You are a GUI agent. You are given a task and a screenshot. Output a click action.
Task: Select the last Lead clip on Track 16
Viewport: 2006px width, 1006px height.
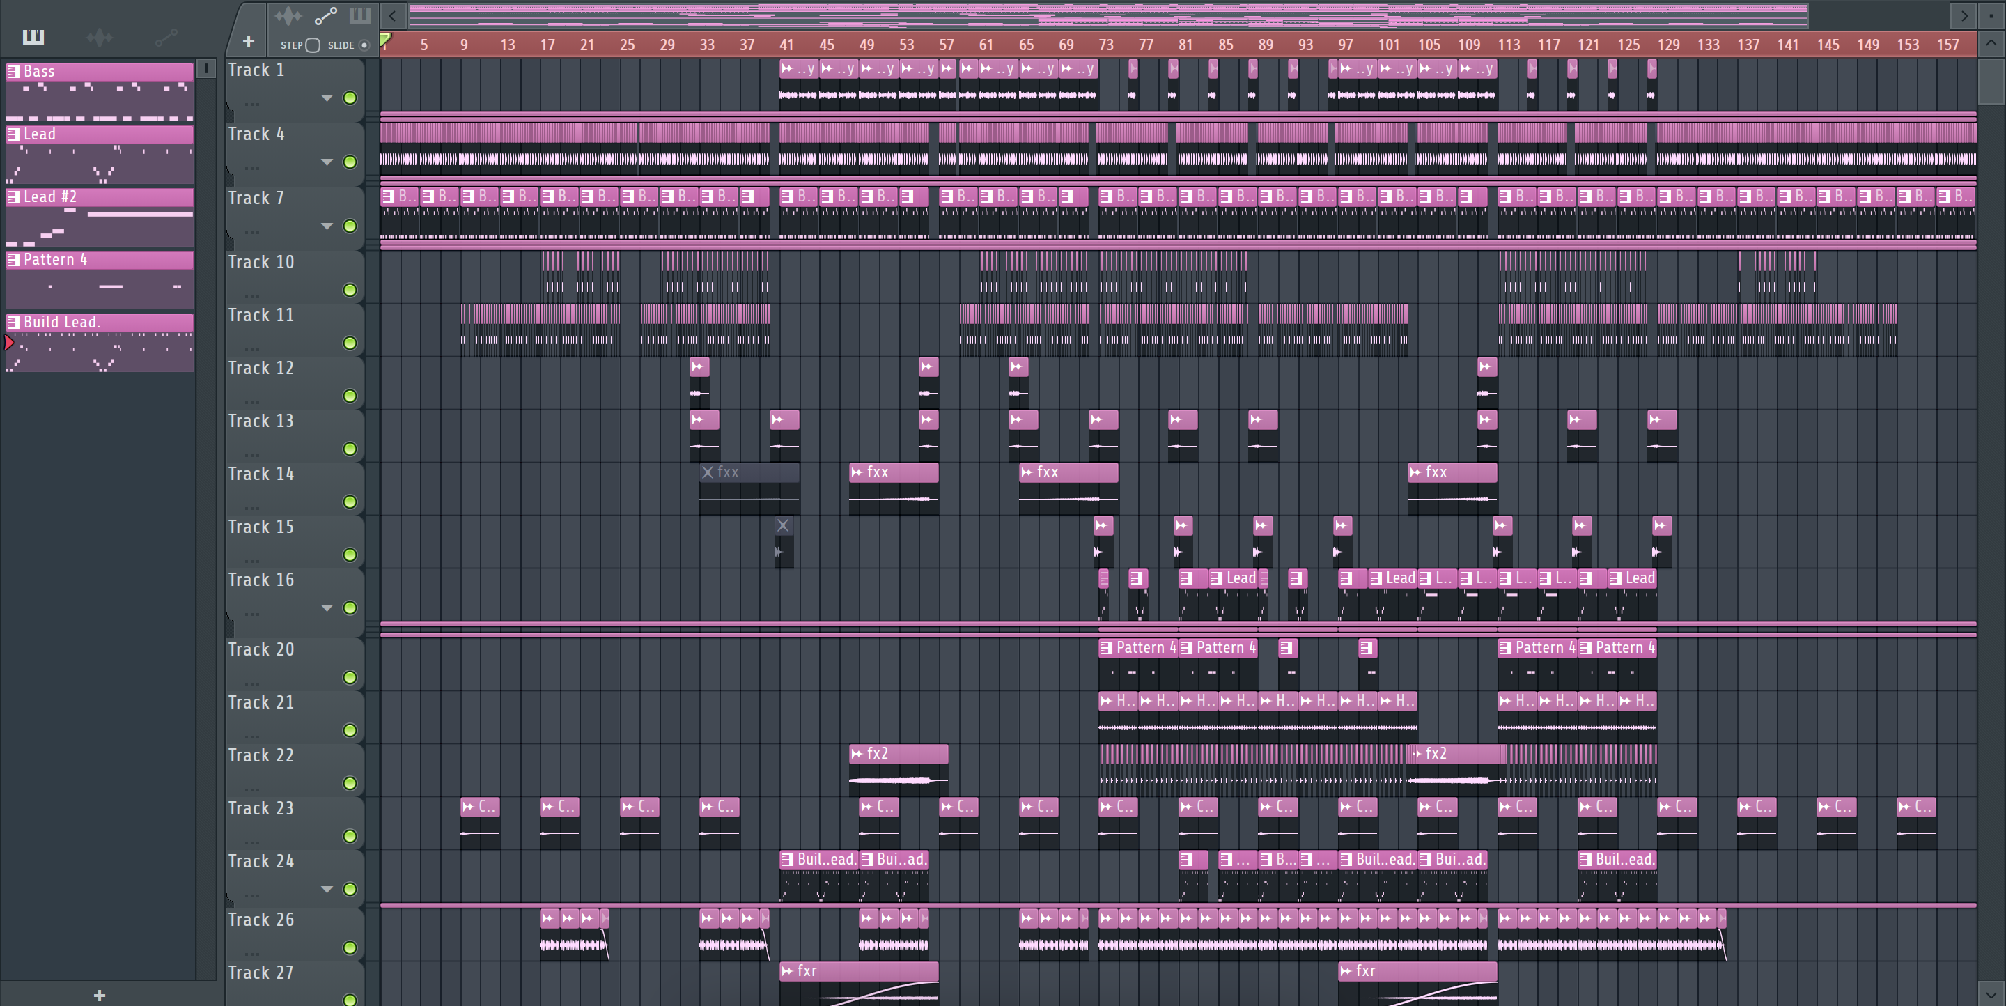(x=1632, y=594)
